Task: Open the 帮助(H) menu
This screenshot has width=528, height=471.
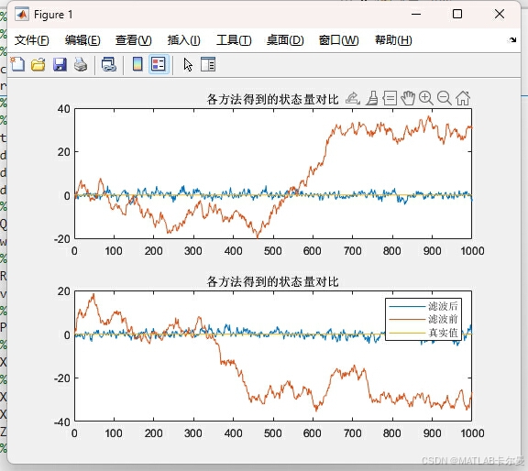Action: pyautogui.click(x=393, y=40)
